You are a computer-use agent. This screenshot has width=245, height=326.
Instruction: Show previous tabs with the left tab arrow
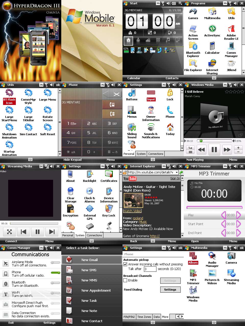[178, 317]
